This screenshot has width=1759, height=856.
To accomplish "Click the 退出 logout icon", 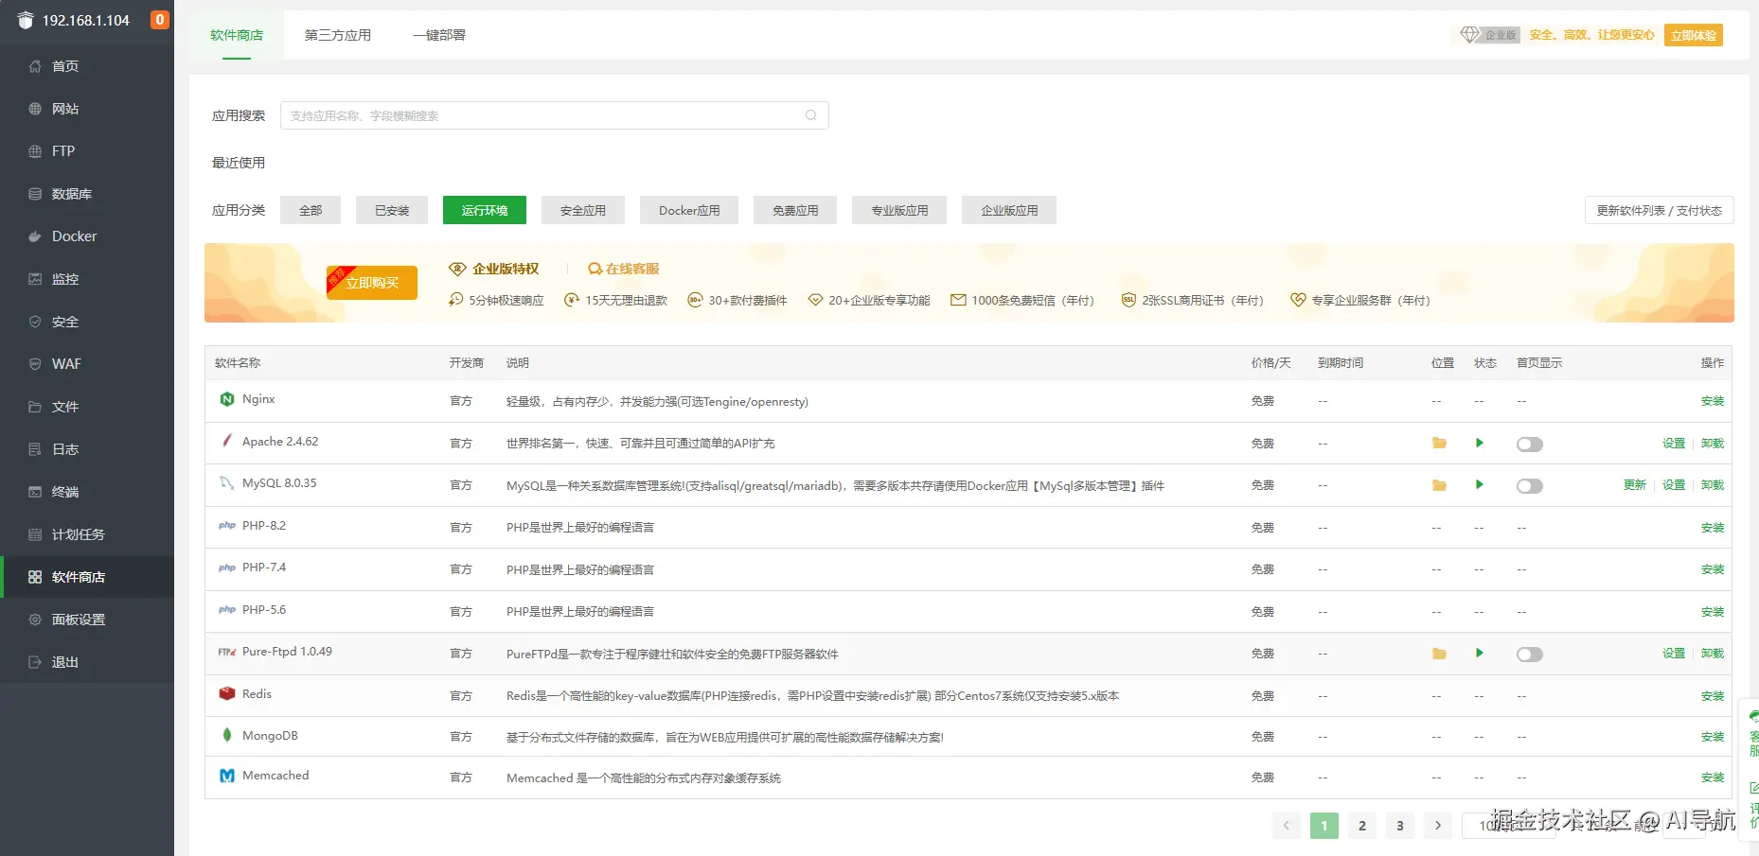I will [35, 662].
